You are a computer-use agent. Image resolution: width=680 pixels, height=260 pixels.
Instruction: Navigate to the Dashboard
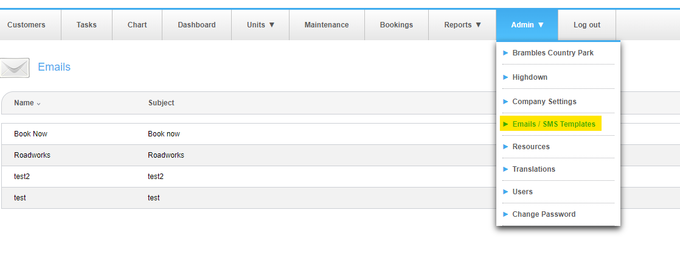coord(196,25)
